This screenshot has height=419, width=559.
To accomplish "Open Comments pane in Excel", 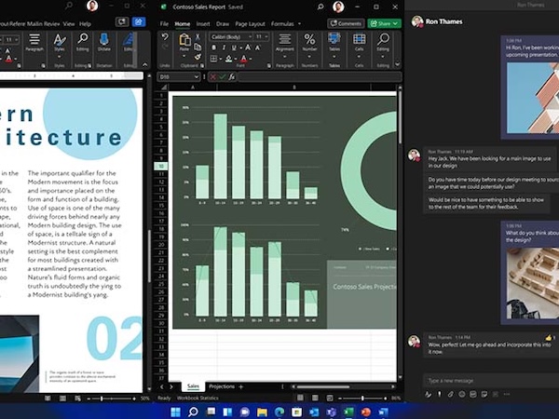I will pyautogui.click(x=346, y=23).
